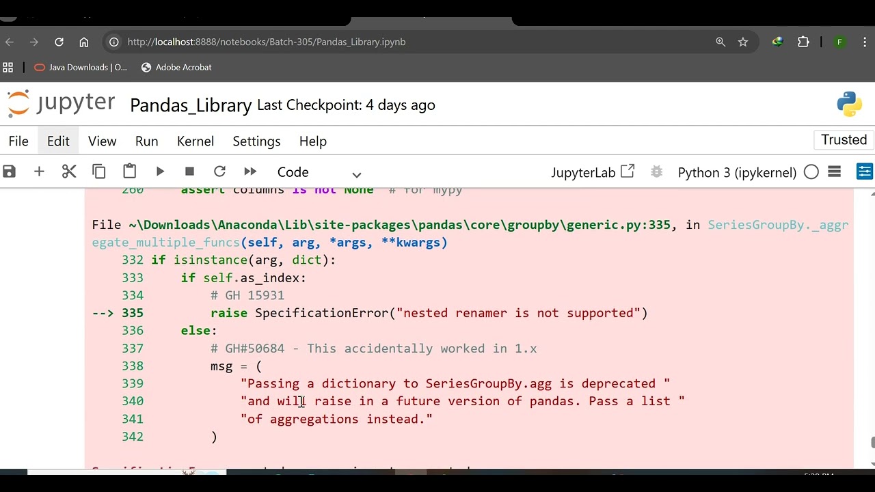
Task: Open the Edit menu
Action: point(58,141)
